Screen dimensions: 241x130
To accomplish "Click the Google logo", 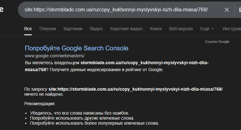I will click(2, 9).
